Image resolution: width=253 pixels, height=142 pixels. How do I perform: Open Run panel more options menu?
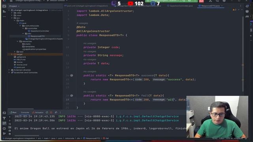(x=60, y=112)
